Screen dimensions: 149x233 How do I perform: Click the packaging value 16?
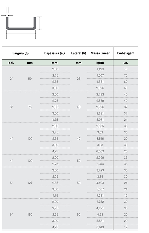pyautogui.click(x=126, y=195)
